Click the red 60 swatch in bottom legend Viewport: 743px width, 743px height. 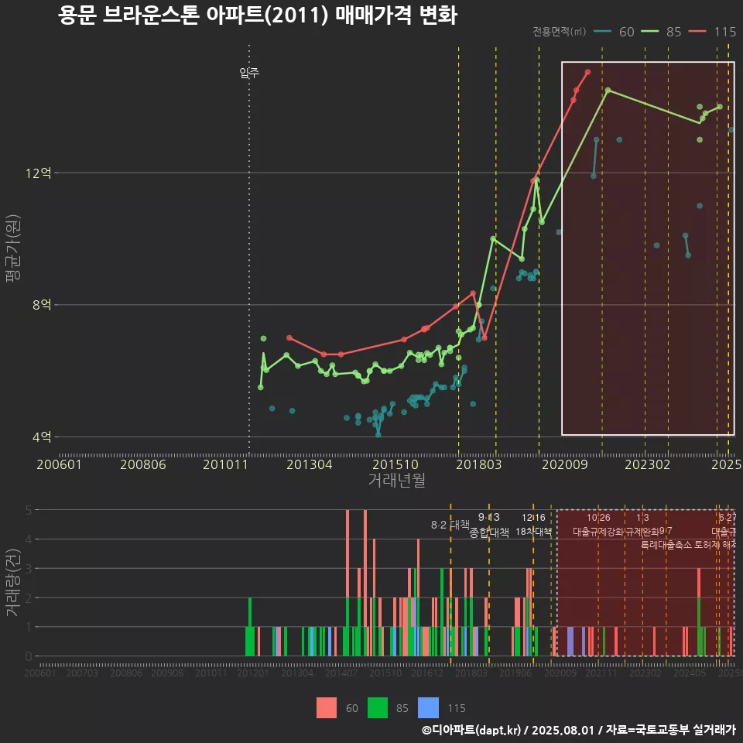(327, 708)
